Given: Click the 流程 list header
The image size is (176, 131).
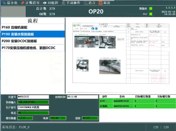Looking at the screenshot, I should 33,21.
